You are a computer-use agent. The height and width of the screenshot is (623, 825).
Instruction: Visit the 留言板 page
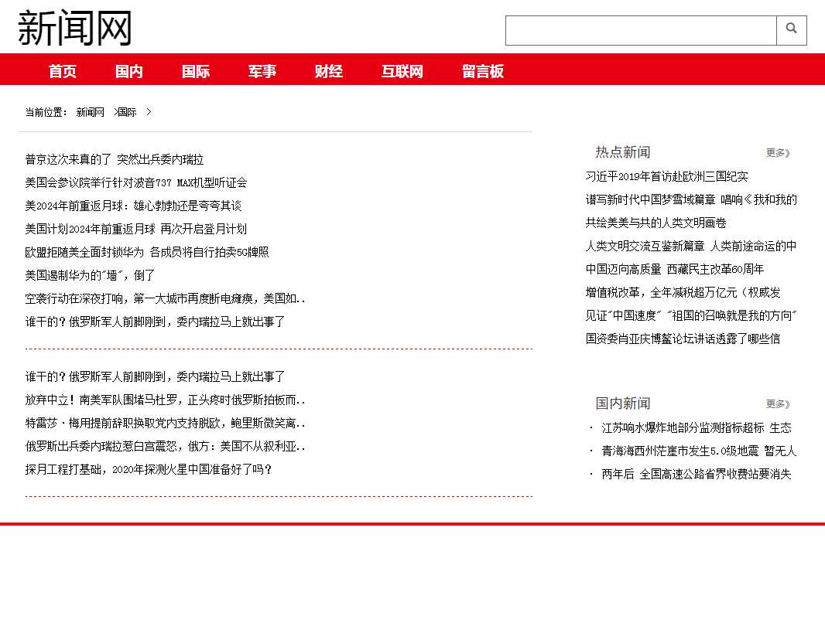[483, 71]
